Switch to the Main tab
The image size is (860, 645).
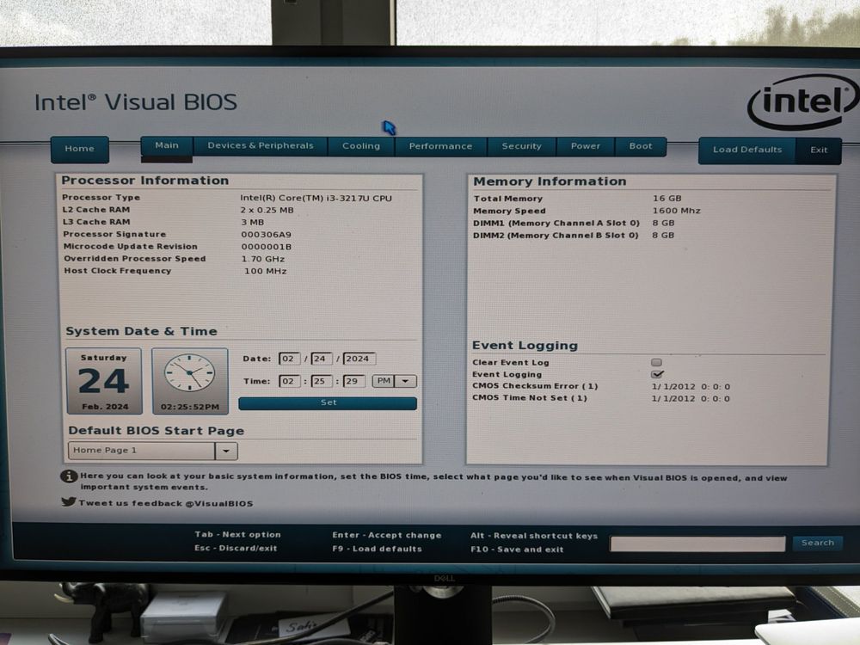coord(166,146)
